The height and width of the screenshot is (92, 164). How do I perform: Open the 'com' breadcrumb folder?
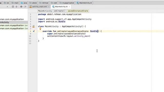click(x=54, y=3)
